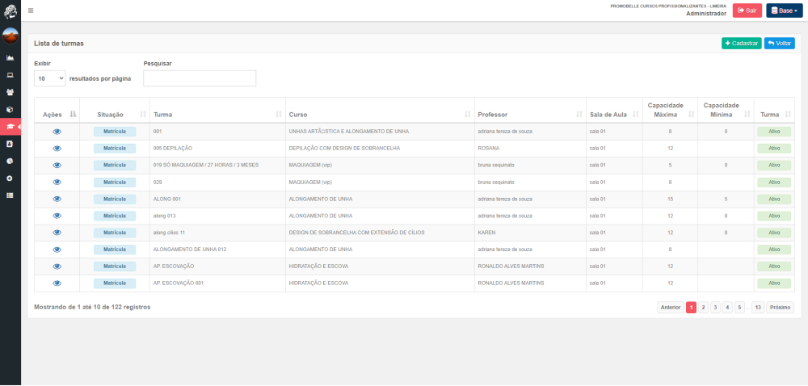Click Ativo badge for turma 029

[x=773, y=183]
